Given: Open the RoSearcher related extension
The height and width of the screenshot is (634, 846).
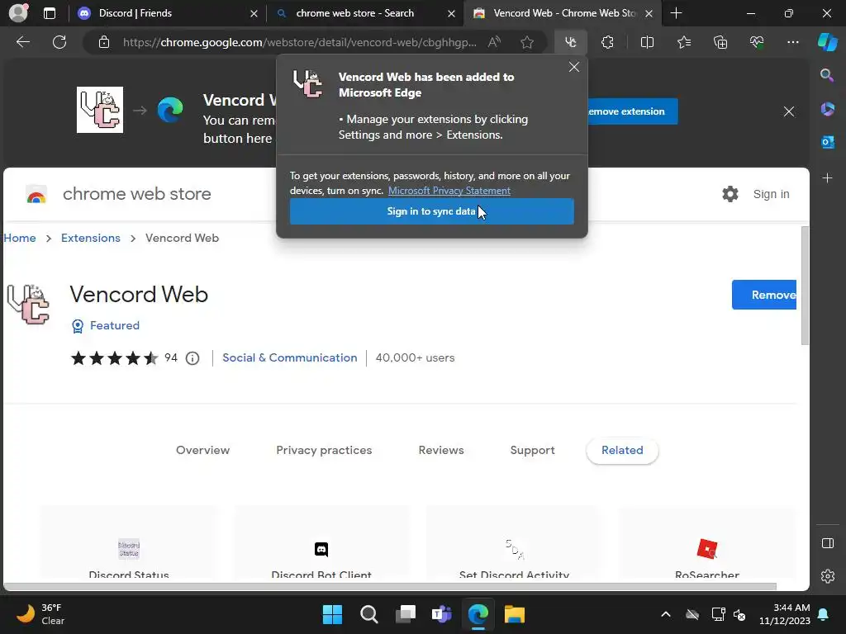Looking at the screenshot, I should coord(707,543).
